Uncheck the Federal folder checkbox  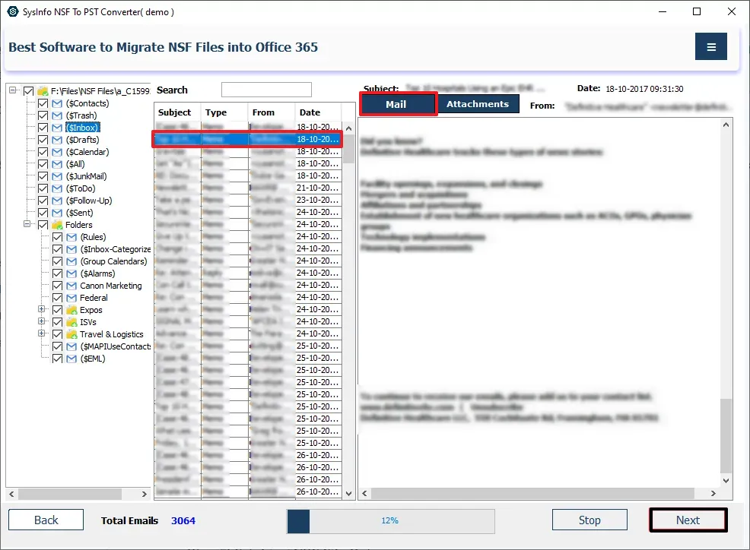(x=58, y=298)
